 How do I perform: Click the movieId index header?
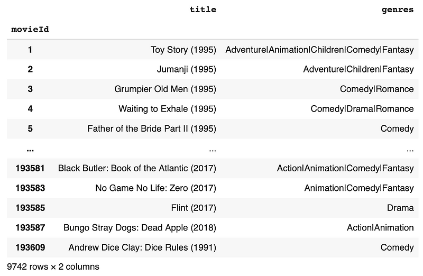[x=30, y=29]
